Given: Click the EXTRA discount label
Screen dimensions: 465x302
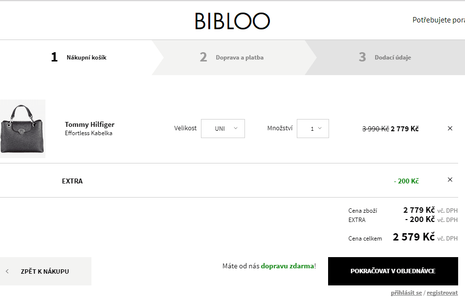Looking at the screenshot, I should click(x=72, y=181).
